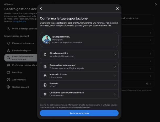
Task: Click the person icon for Profili e dettagli
Action: pos(8,29)
